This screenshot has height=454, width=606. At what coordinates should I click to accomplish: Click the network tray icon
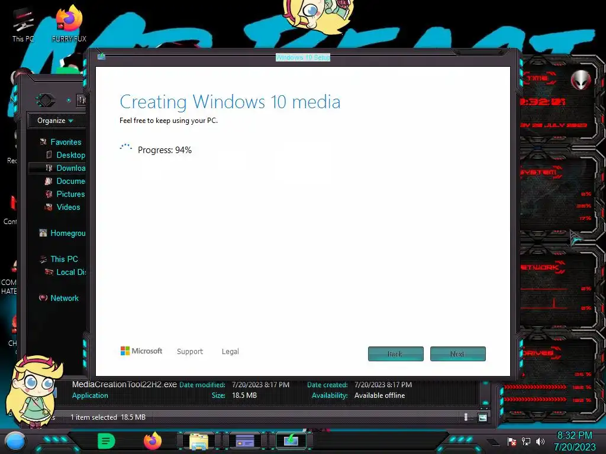[526, 441]
